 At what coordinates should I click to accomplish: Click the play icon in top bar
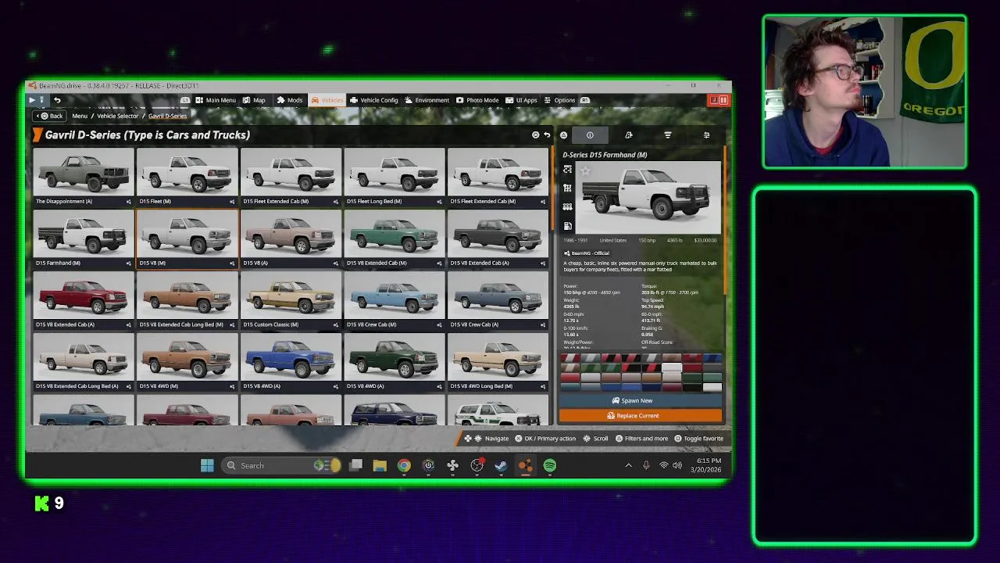[x=32, y=100]
